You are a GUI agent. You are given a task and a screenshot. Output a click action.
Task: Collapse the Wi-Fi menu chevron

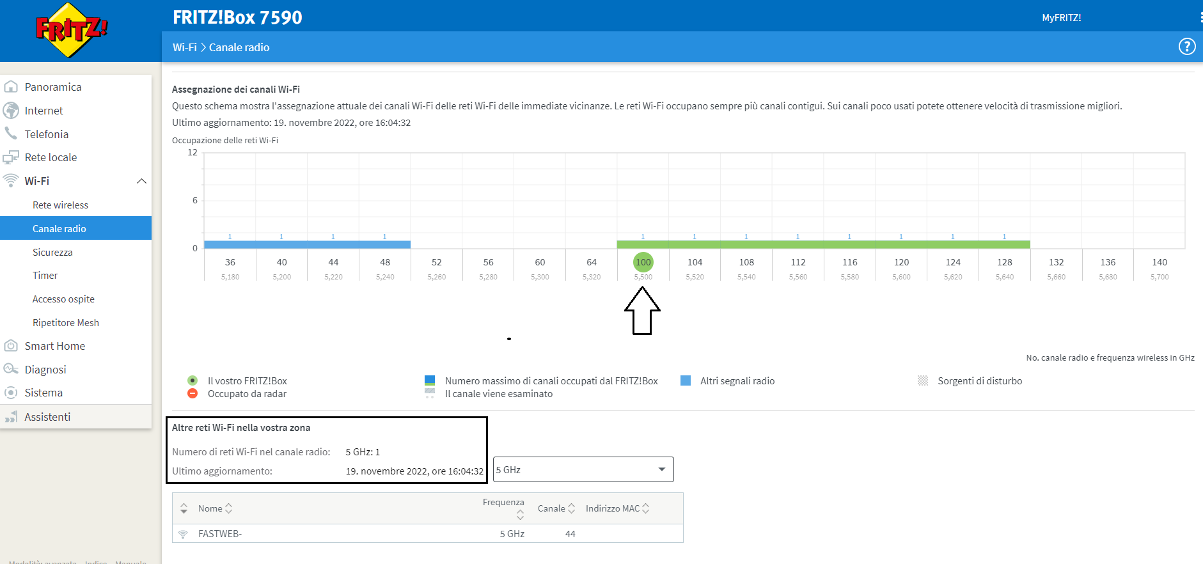pos(142,181)
